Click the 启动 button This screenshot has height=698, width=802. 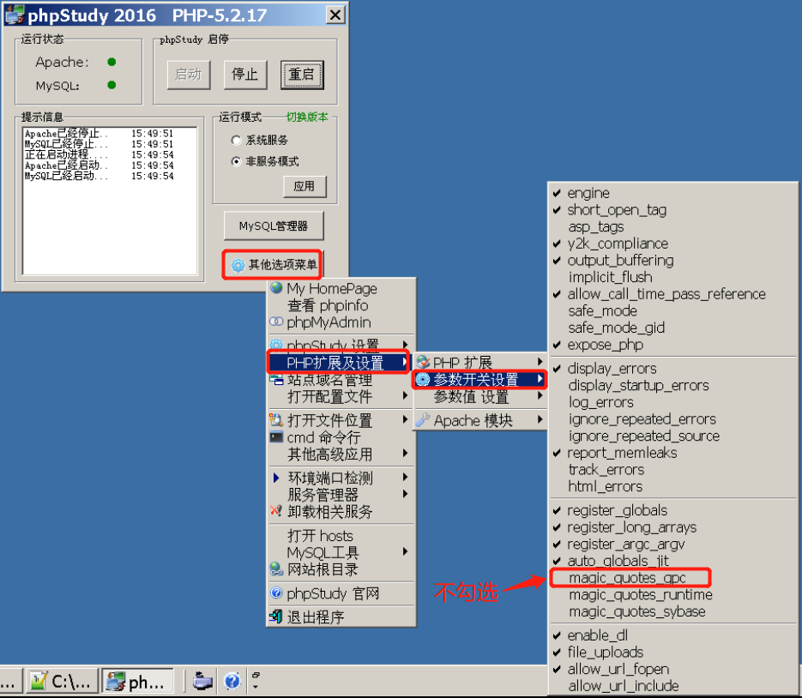tap(189, 75)
